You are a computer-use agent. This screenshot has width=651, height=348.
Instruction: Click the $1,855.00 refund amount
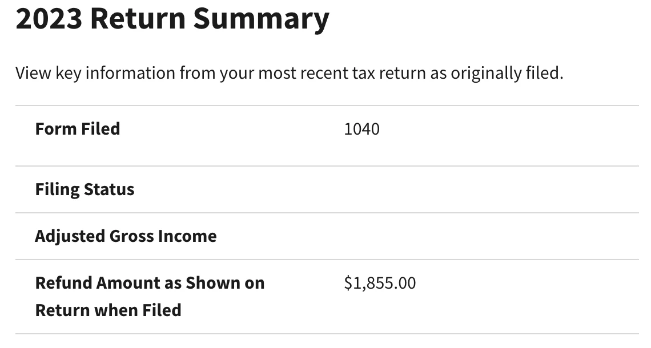click(380, 284)
